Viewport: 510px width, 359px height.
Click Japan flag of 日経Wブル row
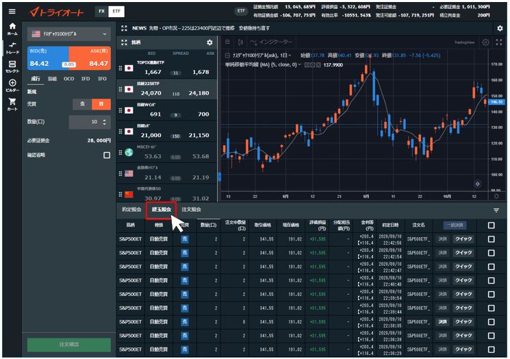click(x=129, y=111)
